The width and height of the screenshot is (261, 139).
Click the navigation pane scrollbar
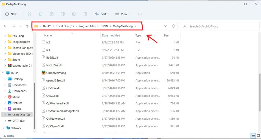(x=35, y=106)
